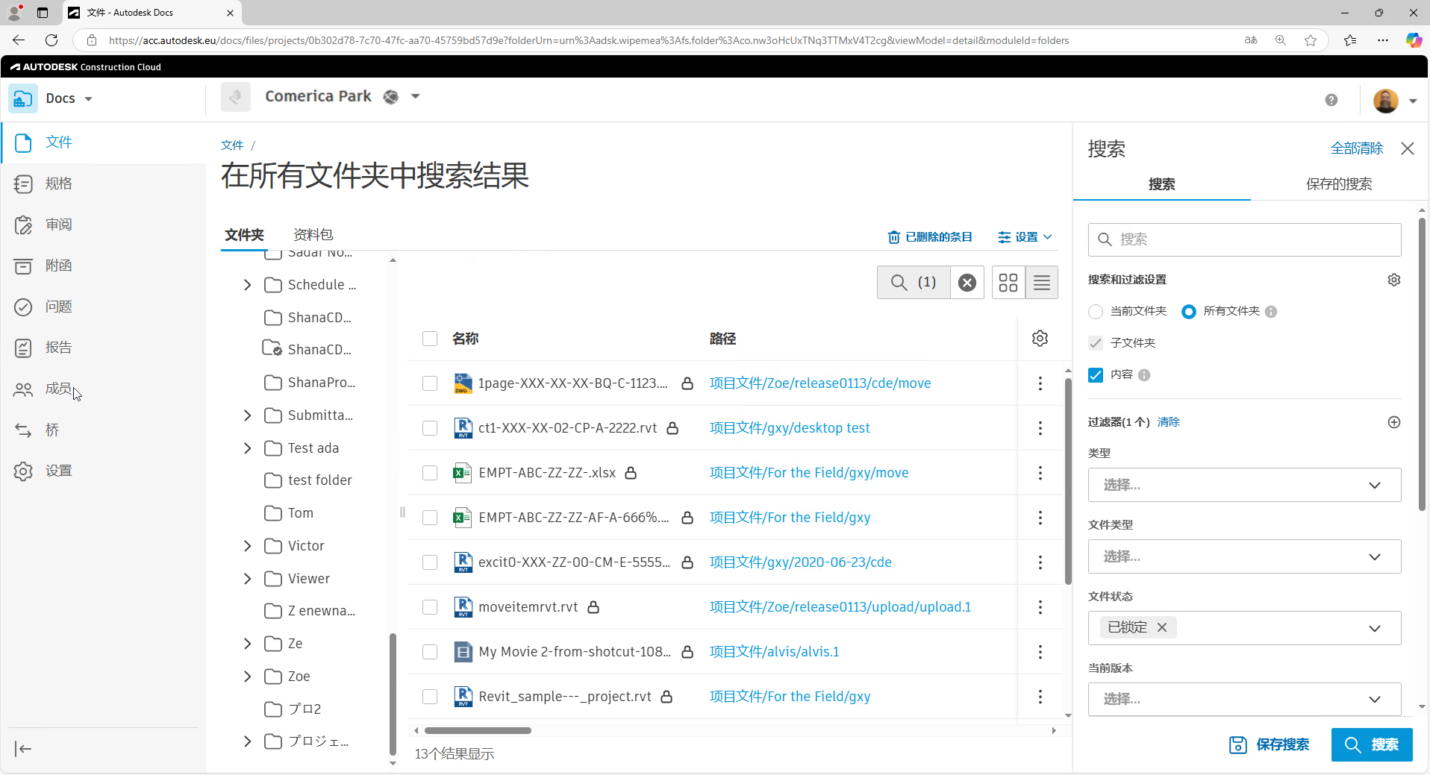Collapse the left navigation sidebar
Screen dimensions: 1430x775
[23, 749]
